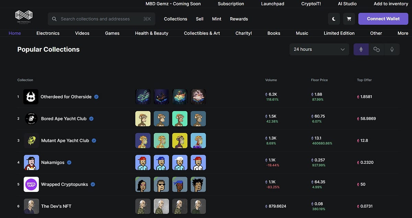Switch to the Charity! category

244,33
